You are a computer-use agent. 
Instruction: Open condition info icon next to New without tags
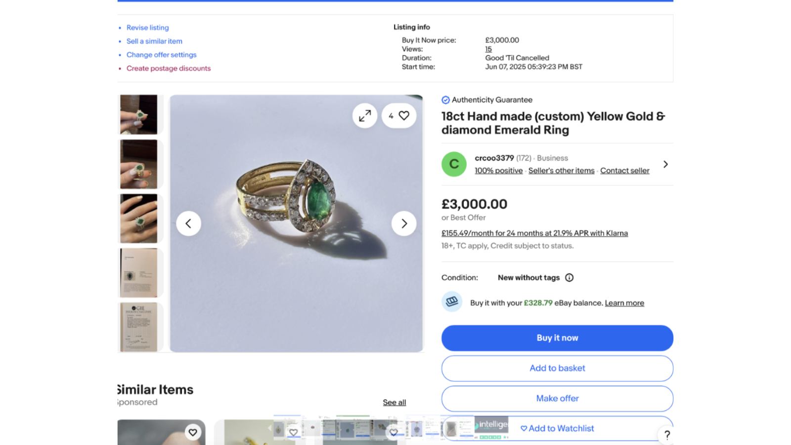pos(570,278)
